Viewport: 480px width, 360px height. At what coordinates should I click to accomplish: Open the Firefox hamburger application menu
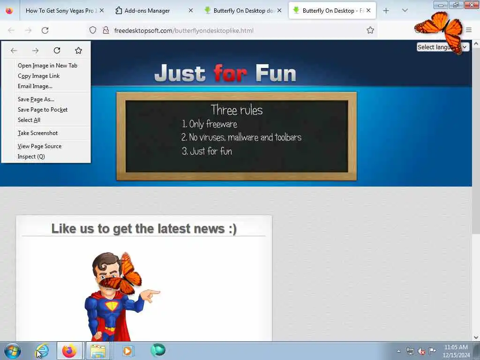(469, 30)
